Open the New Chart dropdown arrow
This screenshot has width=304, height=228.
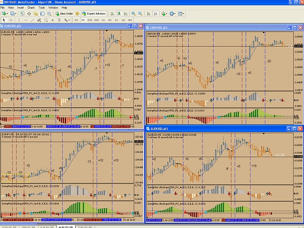point(7,14)
